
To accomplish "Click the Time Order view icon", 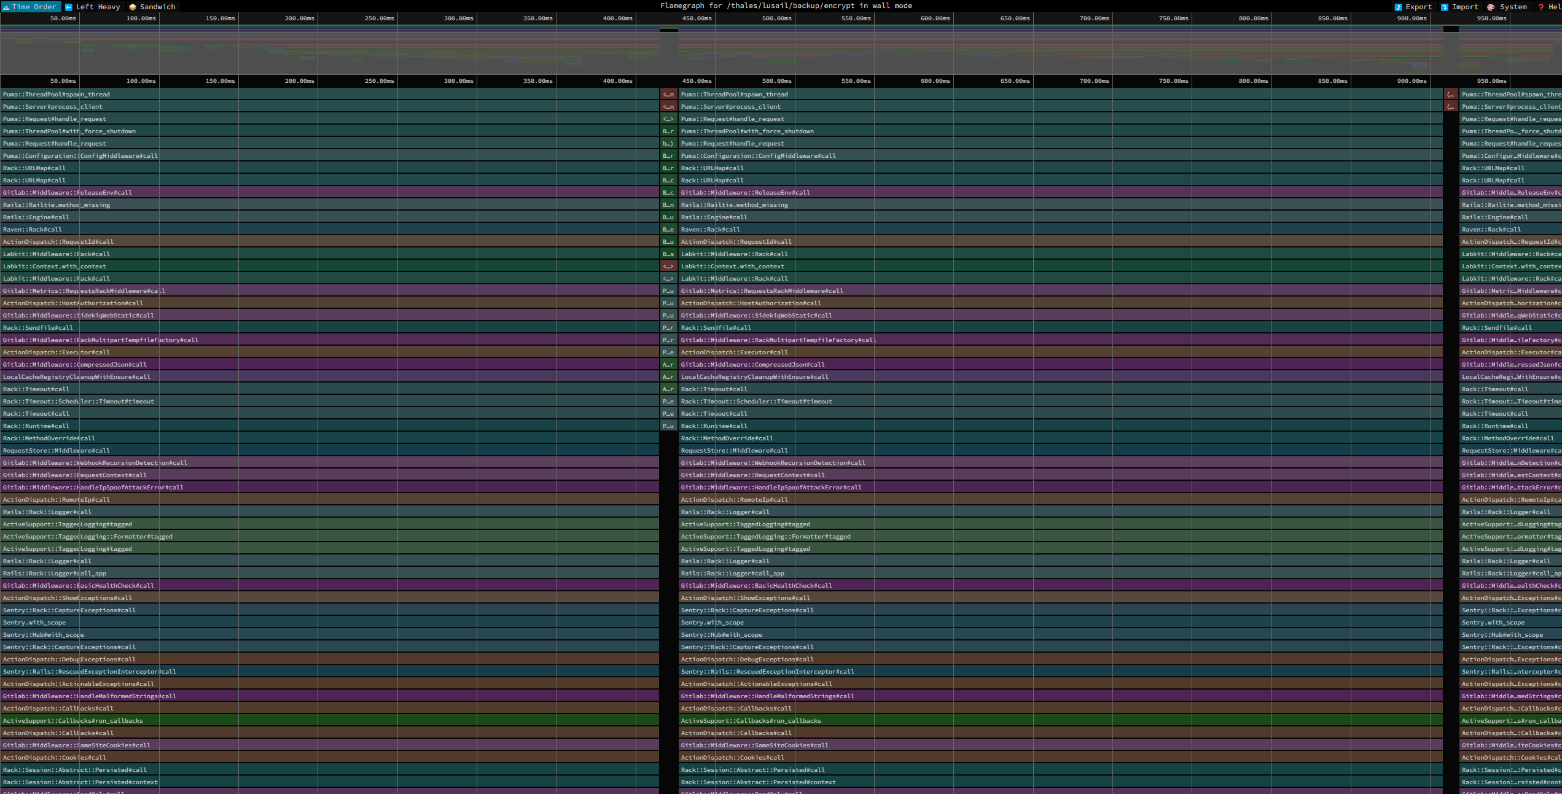I will pos(6,7).
